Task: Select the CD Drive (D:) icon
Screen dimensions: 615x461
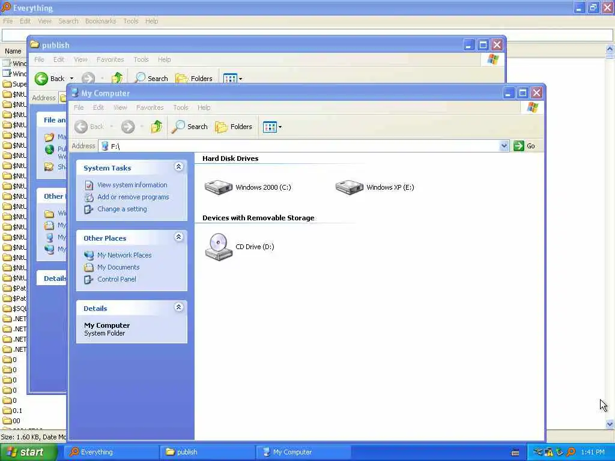Action: coord(219,247)
